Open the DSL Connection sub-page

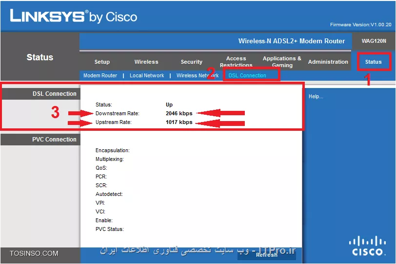click(x=247, y=75)
